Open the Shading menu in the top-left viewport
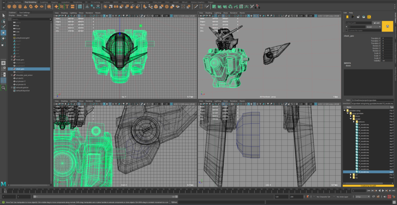The image size is (397, 205). click(64, 13)
